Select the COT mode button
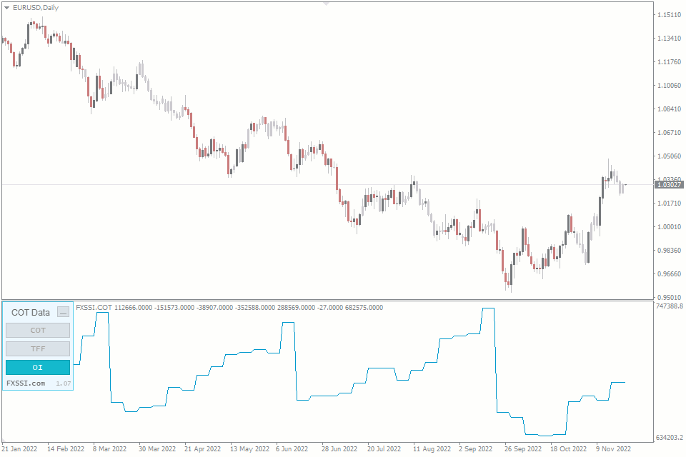The width and height of the screenshot is (686, 457). click(37, 331)
